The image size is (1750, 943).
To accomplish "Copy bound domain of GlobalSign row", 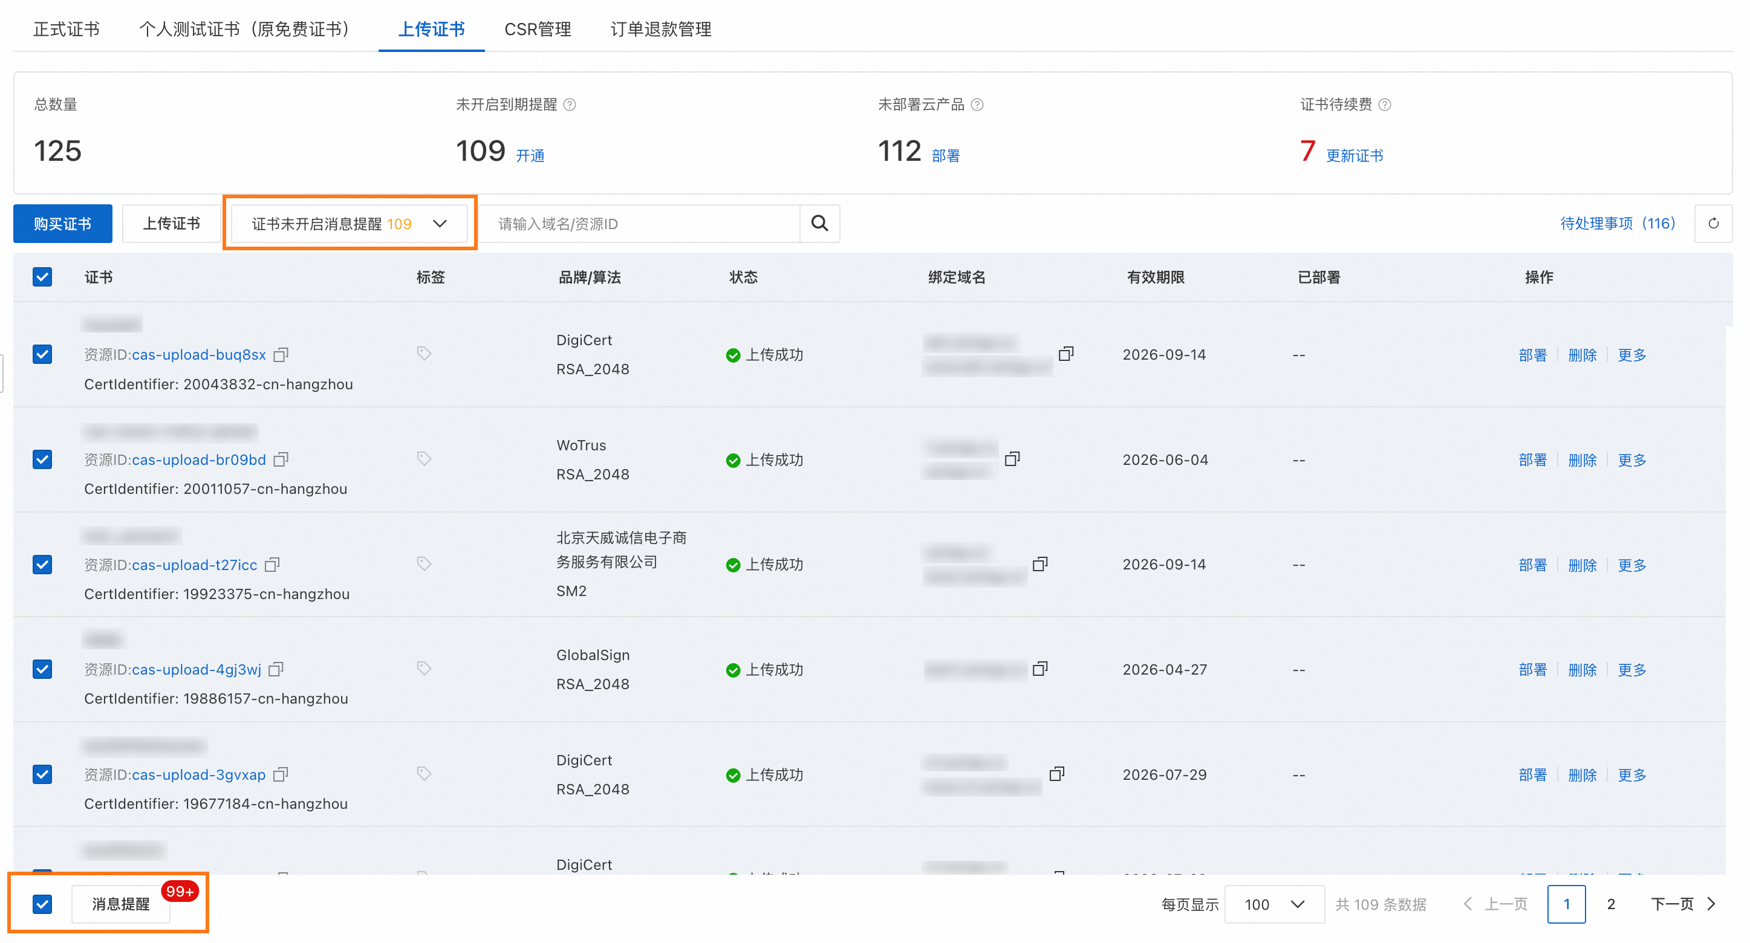I will tap(1040, 669).
